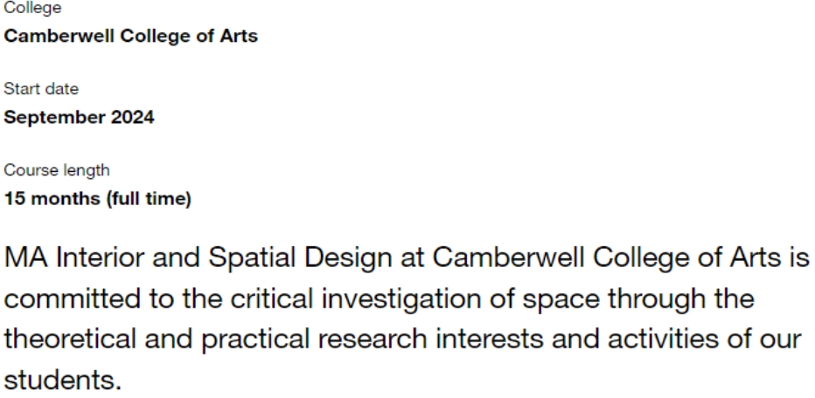Select the bold "Camberwell College of Arts" text
Screen dimensions: 815x398
[130, 37]
